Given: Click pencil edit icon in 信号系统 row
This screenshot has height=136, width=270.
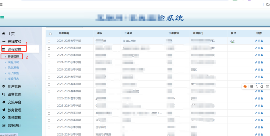Looking at the screenshot, I should click(256, 127).
